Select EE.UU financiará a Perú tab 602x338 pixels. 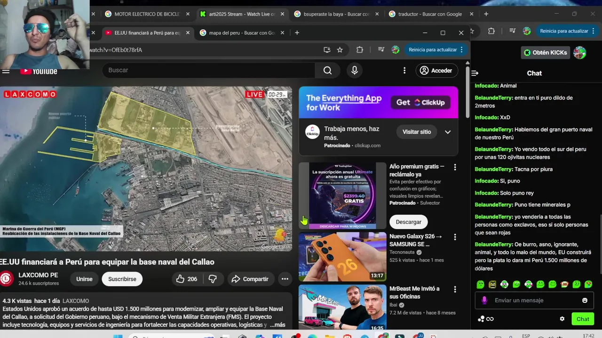pyautogui.click(x=147, y=33)
